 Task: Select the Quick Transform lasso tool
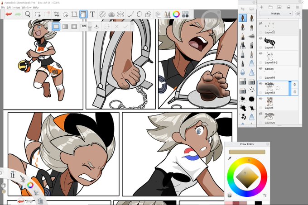pyautogui.click(x=65, y=14)
